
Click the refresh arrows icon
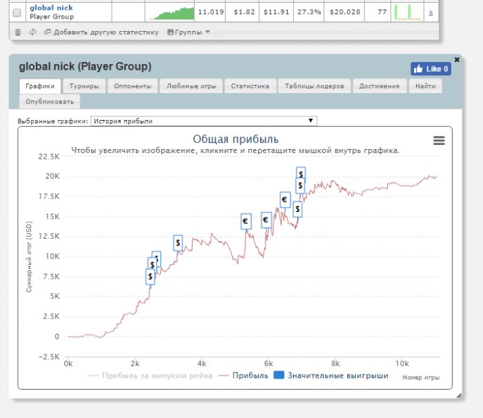(x=32, y=32)
